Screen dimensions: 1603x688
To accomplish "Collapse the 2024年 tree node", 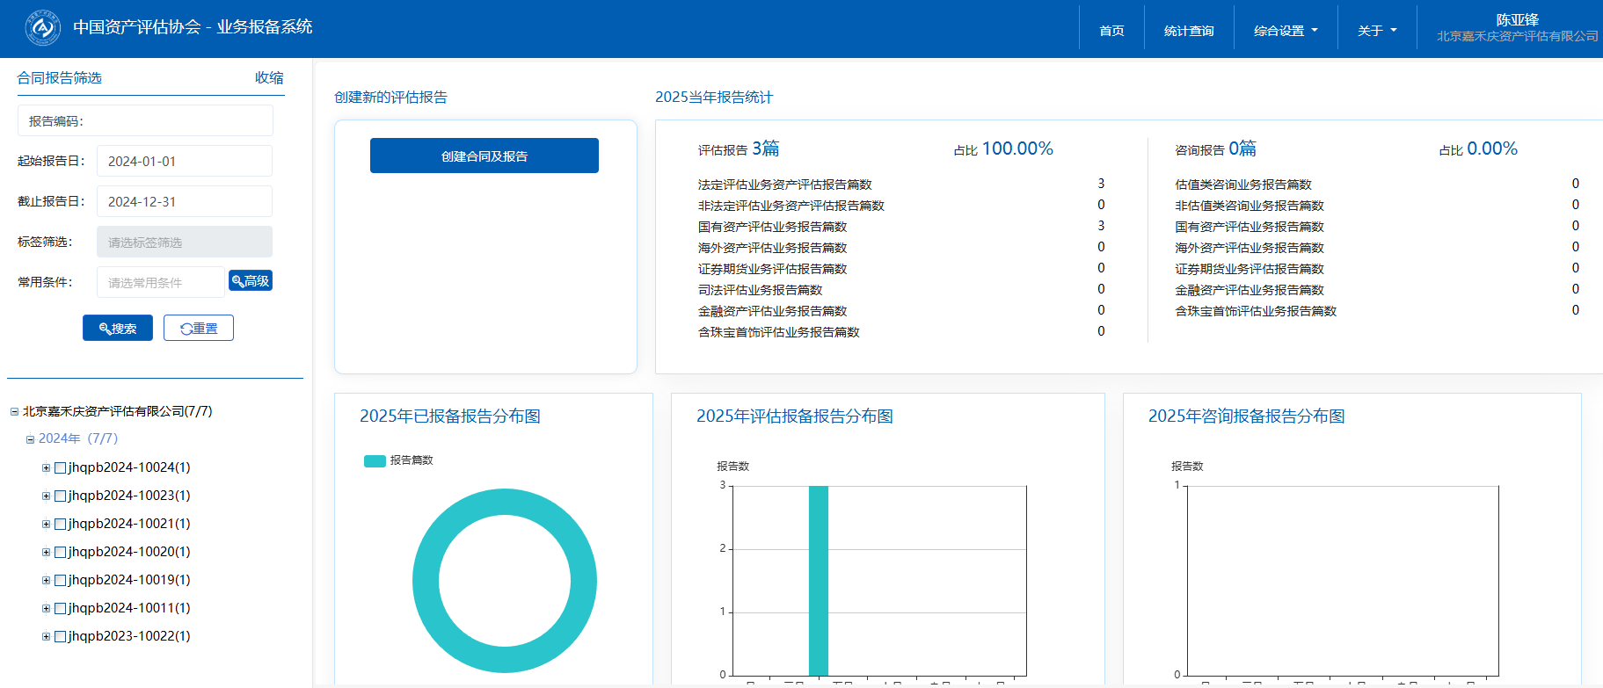I will point(30,439).
